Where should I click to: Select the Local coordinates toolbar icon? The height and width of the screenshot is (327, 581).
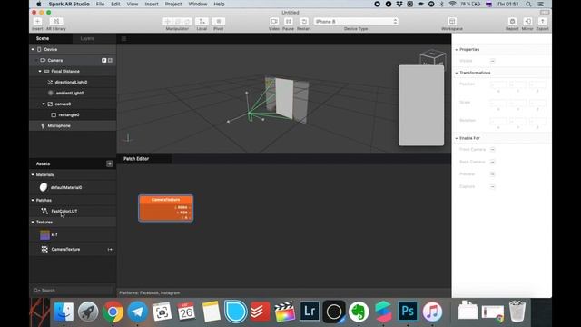202,21
